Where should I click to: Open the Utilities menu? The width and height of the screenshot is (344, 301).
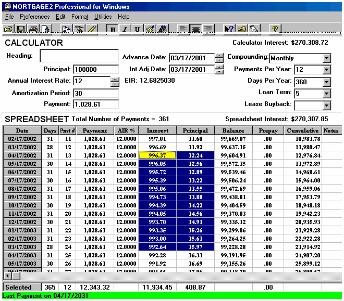[103, 17]
